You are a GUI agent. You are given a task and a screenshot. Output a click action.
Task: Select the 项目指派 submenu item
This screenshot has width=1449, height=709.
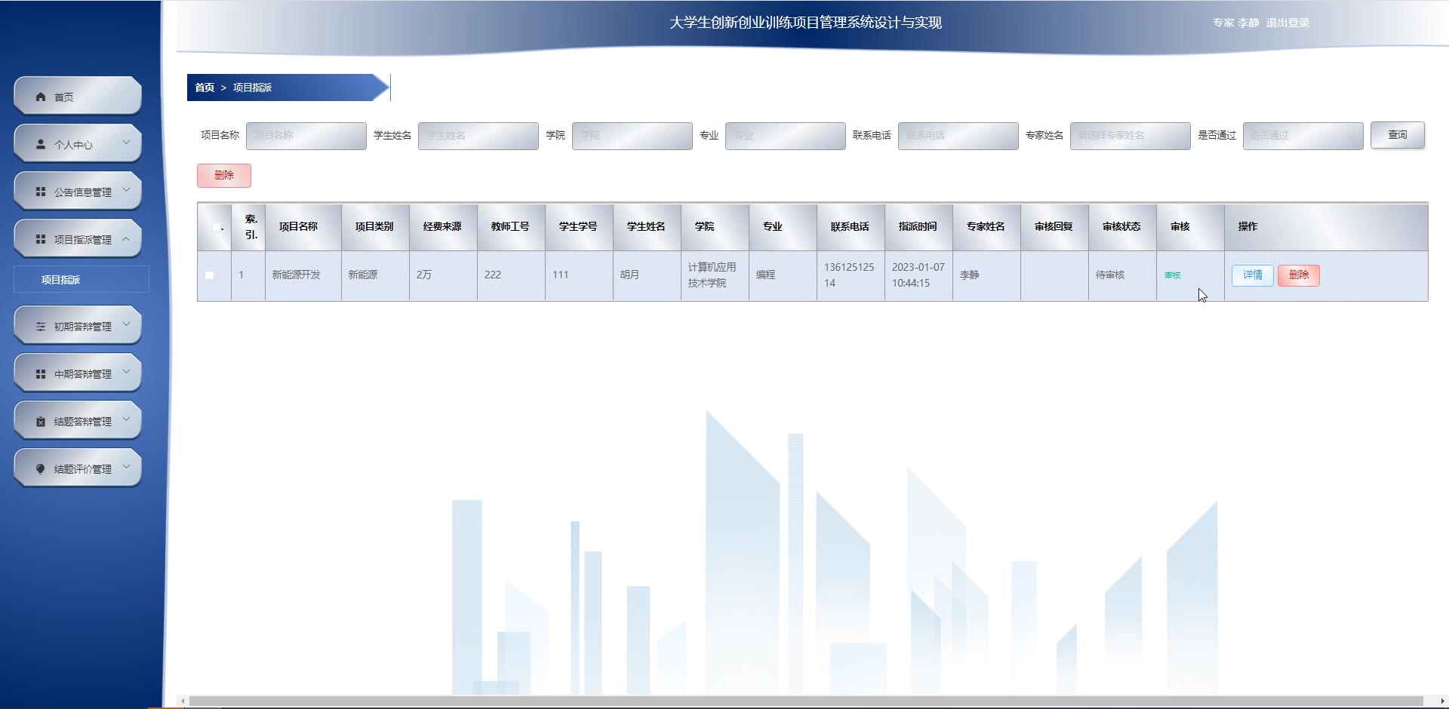click(82, 279)
